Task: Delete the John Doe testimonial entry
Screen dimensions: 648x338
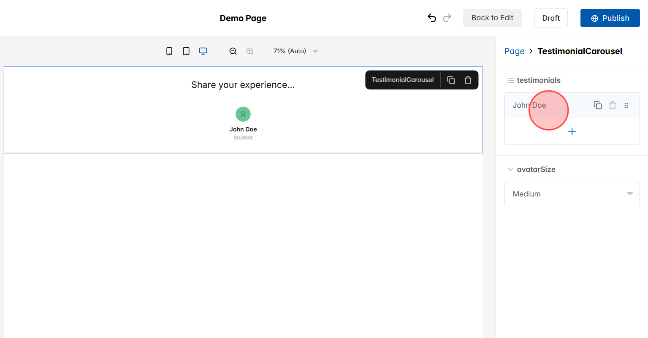Action: (x=612, y=105)
